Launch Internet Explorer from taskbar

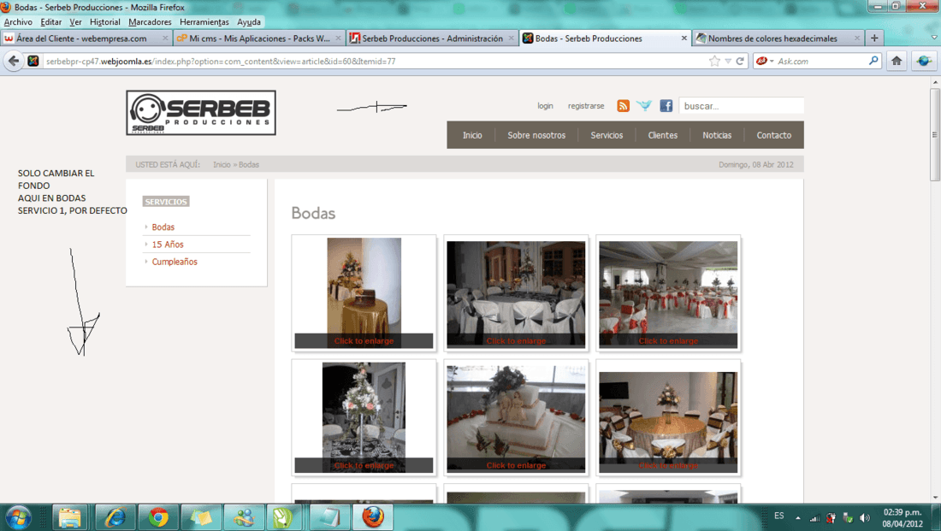115,517
